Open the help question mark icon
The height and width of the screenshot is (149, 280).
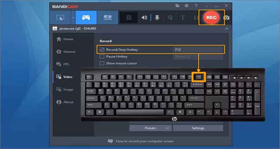tap(196, 6)
